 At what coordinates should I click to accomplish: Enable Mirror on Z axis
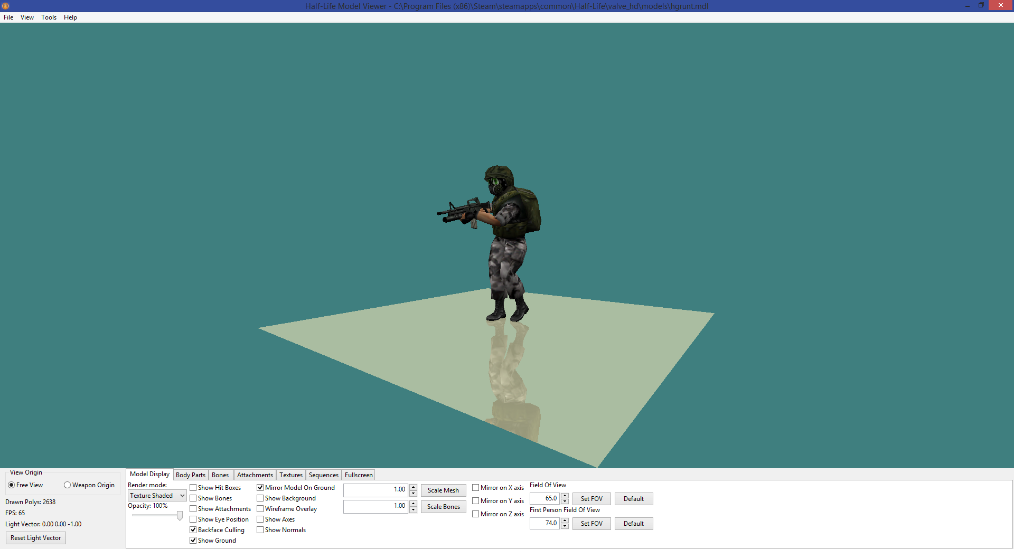[x=498, y=514]
